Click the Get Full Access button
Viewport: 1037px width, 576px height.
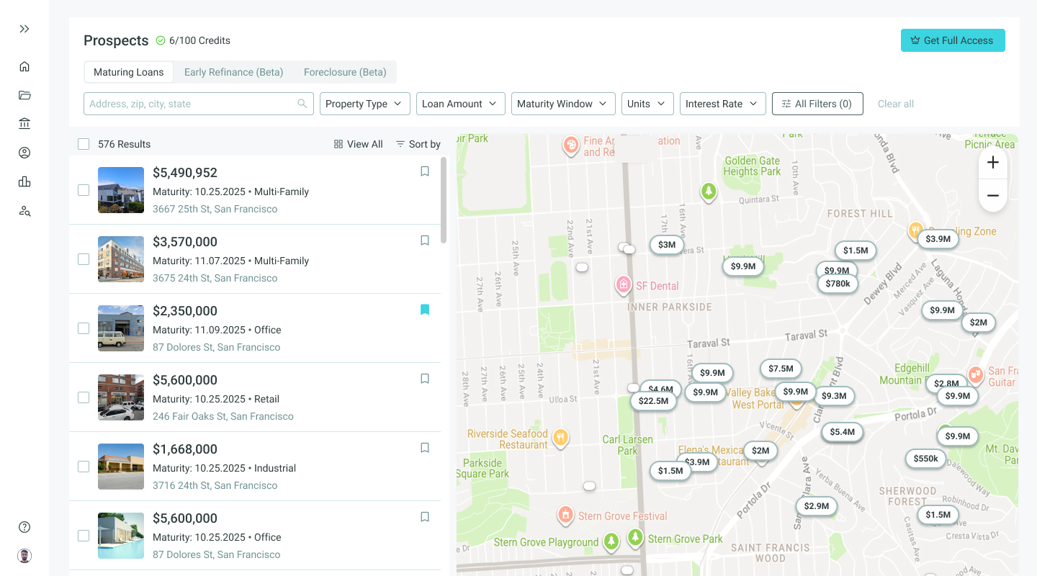tap(952, 40)
